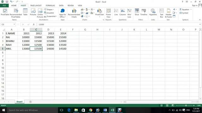This screenshot has width=202, height=113.
Task: Switch to Normal view in status bar
Action: pos(162,105)
